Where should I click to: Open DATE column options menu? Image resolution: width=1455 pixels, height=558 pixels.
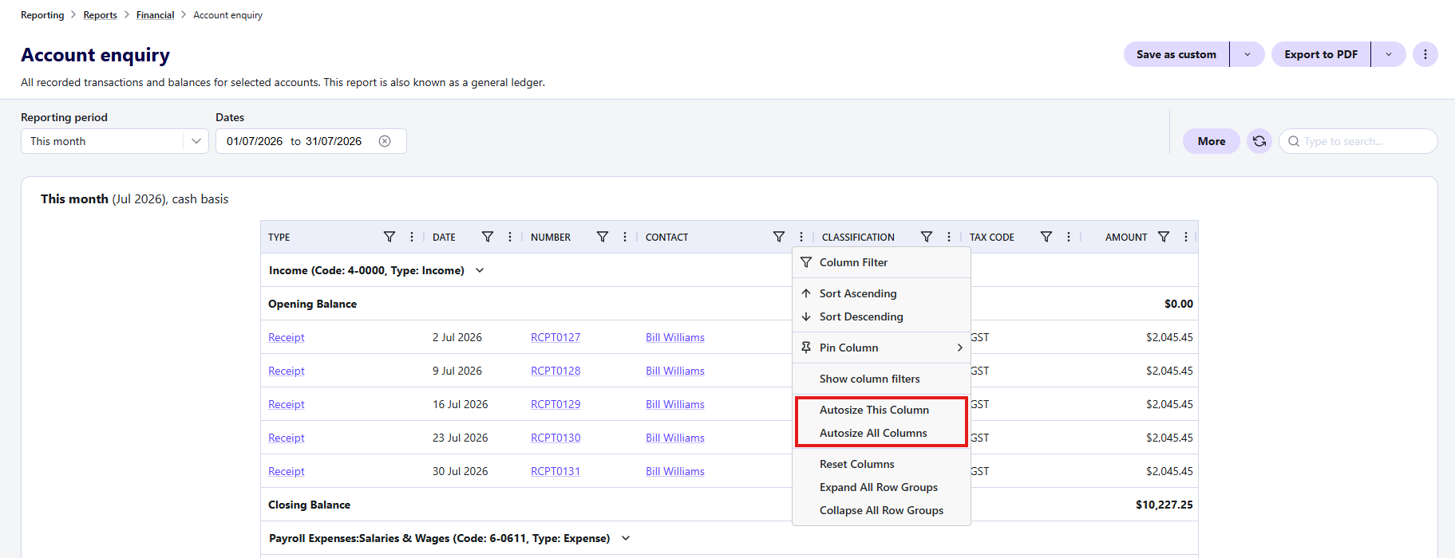(x=510, y=237)
